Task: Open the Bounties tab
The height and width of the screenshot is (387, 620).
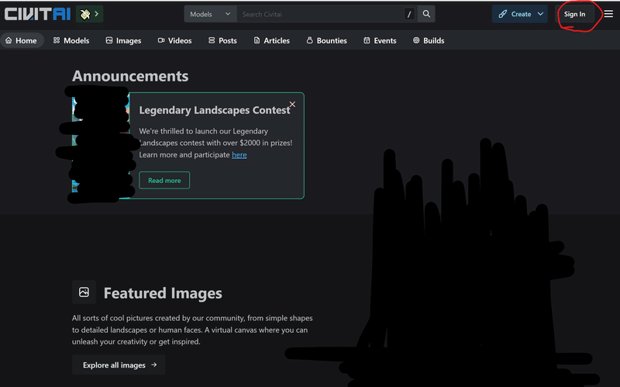Action: (x=326, y=40)
